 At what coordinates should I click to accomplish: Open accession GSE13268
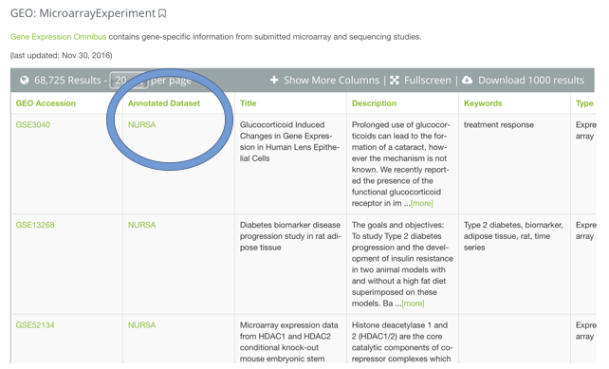pos(35,225)
